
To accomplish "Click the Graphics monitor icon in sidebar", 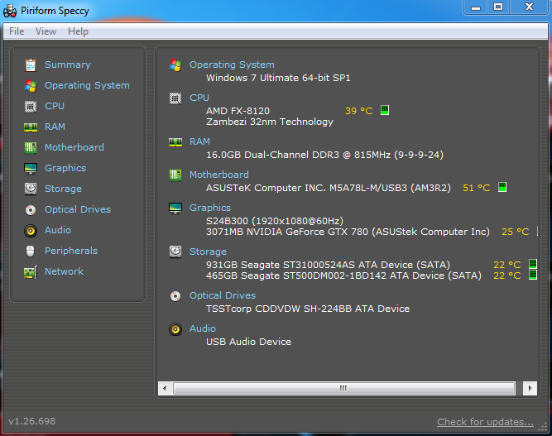I will click(x=31, y=168).
